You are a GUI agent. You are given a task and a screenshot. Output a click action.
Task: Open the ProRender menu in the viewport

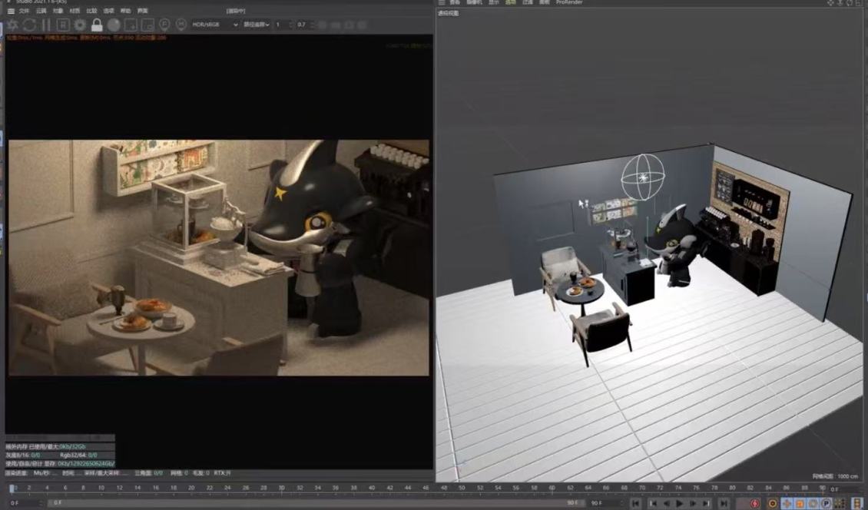point(569,3)
